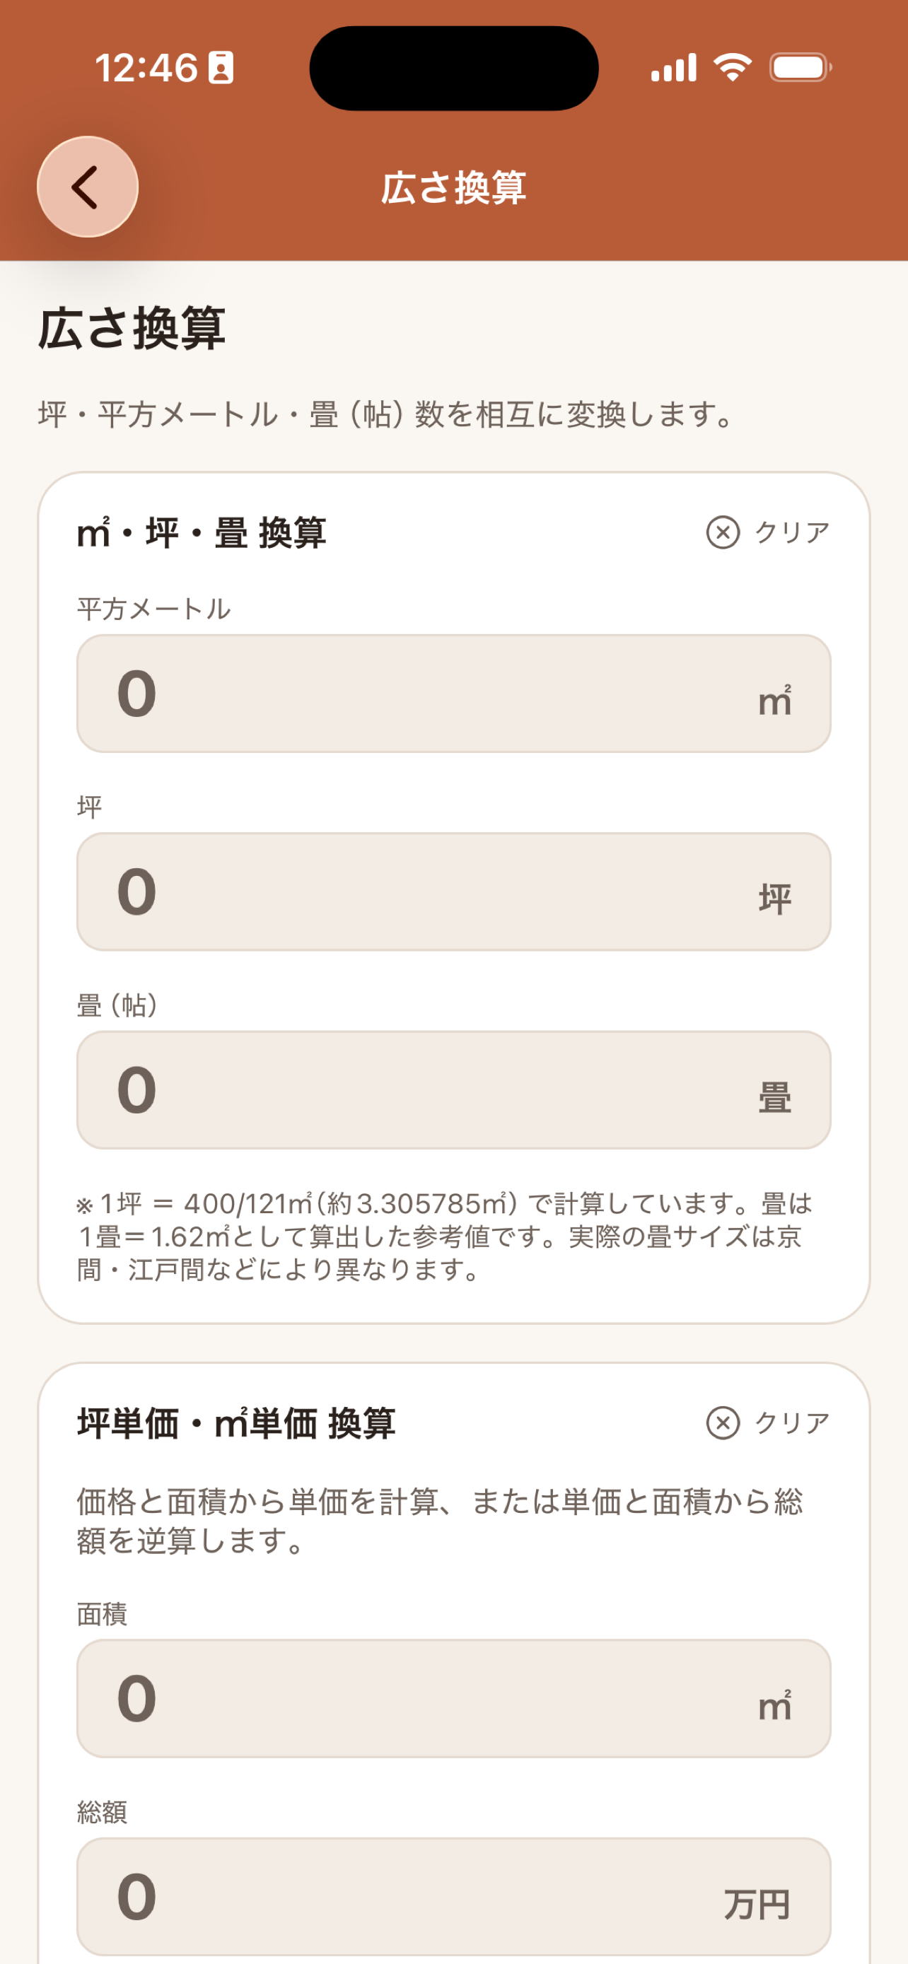This screenshot has width=908, height=1964.
Task: Tap the 坪 unit label inside field
Action: 774,899
